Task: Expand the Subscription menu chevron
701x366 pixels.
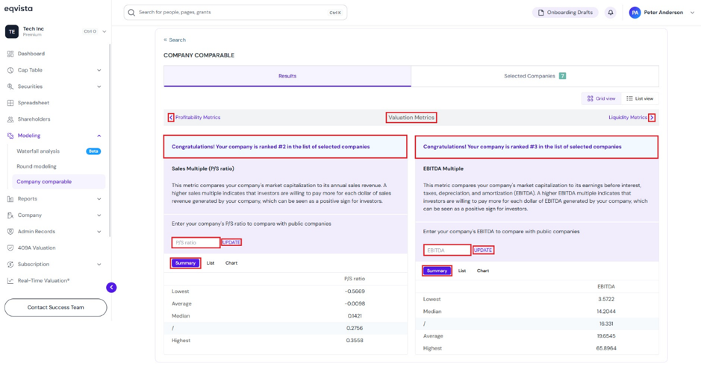Action: tap(99, 264)
